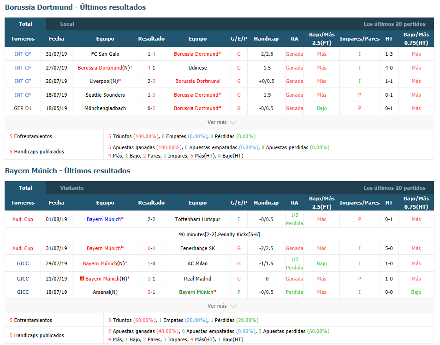
Task: Open INT CF tournament link dated 20/07/19
Action: tap(23, 81)
